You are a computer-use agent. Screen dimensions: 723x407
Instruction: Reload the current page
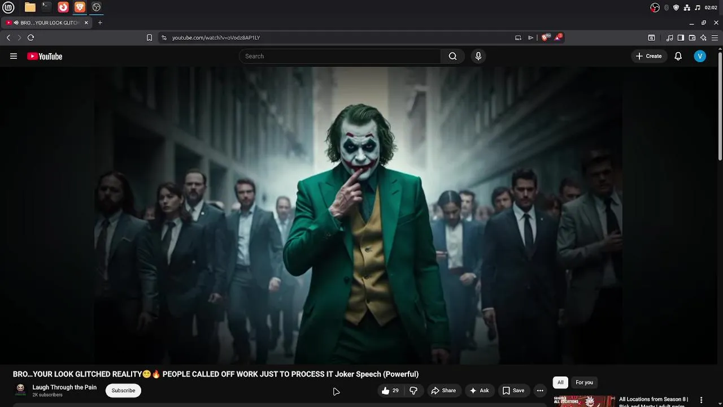[31, 37]
